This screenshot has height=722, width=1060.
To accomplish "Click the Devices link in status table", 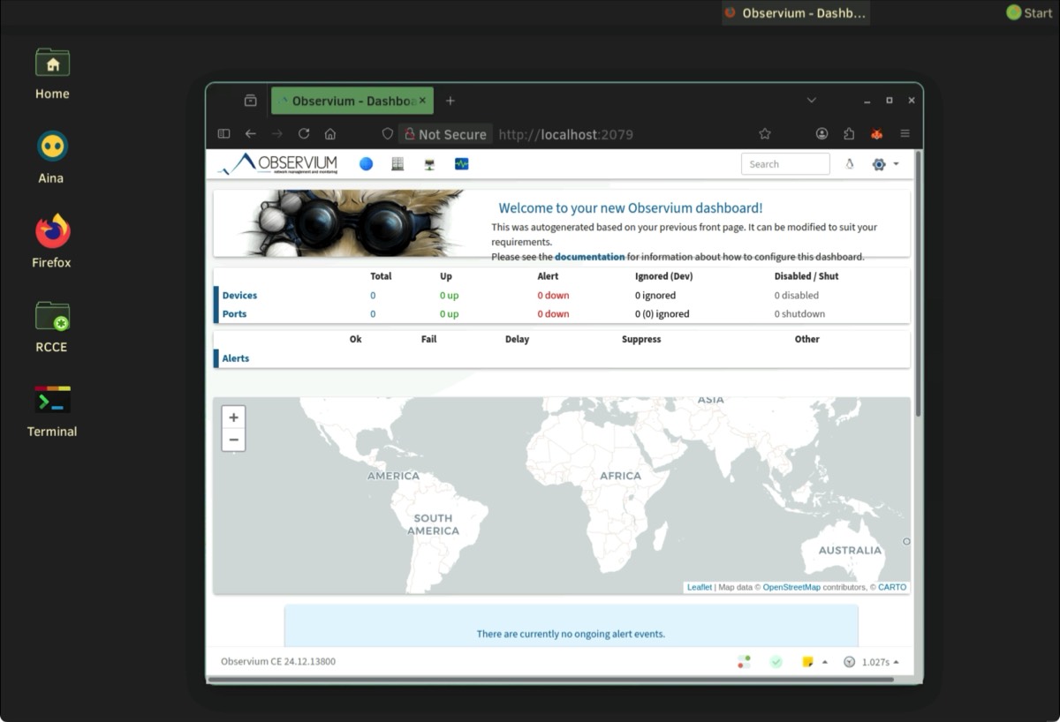I will point(239,296).
